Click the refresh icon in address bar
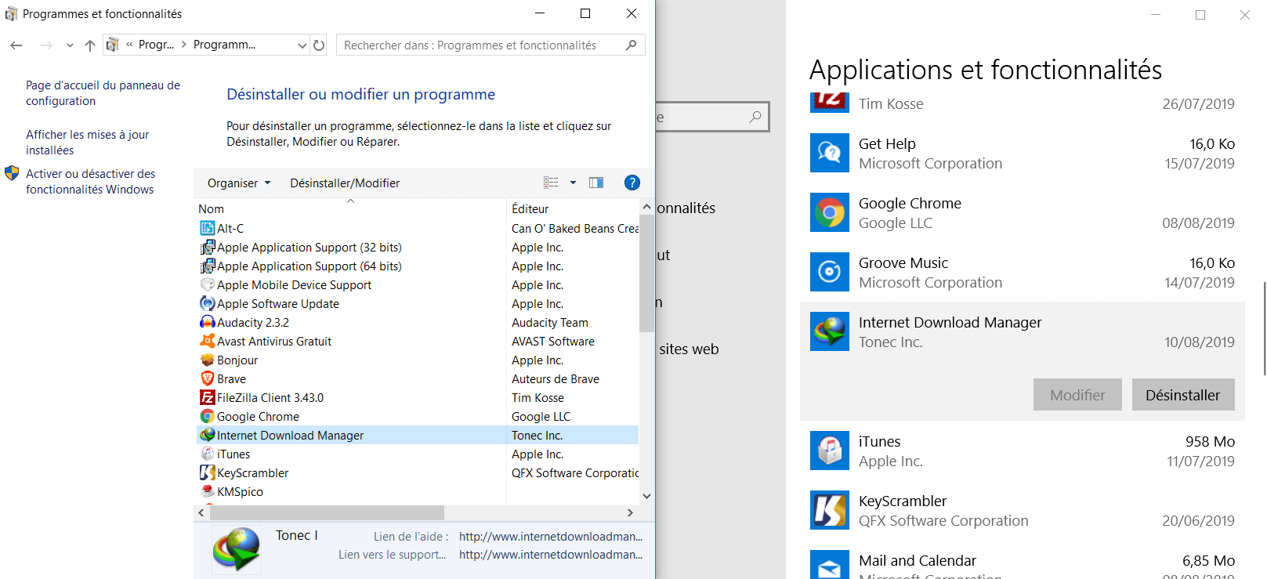Viewport: 1267px width, 579px height. tap(319, 45)
